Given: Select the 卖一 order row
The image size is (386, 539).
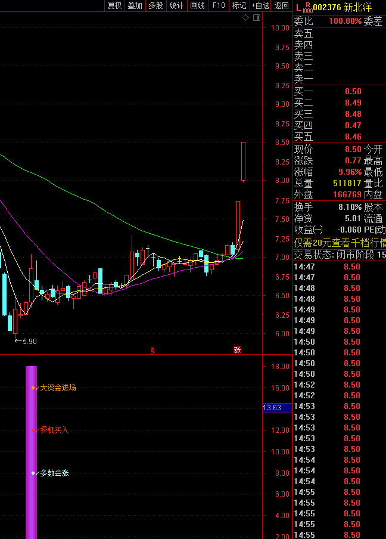Looking at the screenshot, I should pos(340,79).
